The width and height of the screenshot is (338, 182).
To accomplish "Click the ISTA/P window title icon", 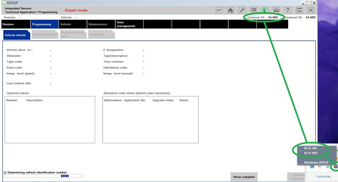I will 4,3.
